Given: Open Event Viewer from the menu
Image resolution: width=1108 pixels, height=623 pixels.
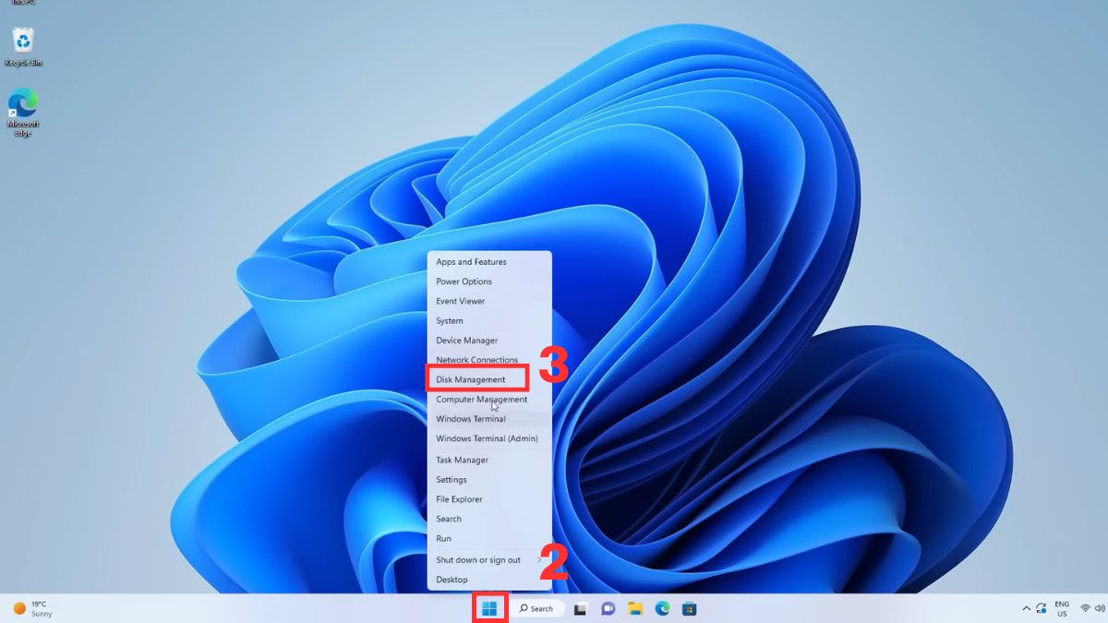Looking at the screenshot, I should pos(458,301).
